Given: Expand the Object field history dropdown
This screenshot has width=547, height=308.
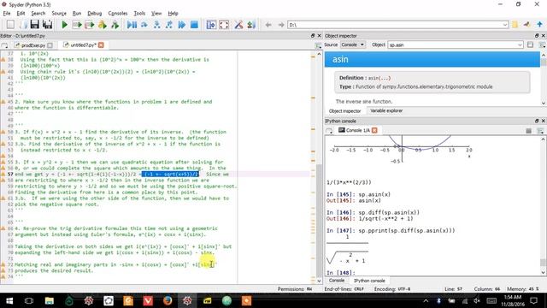Looking at the screenshot, I should 520,44.
